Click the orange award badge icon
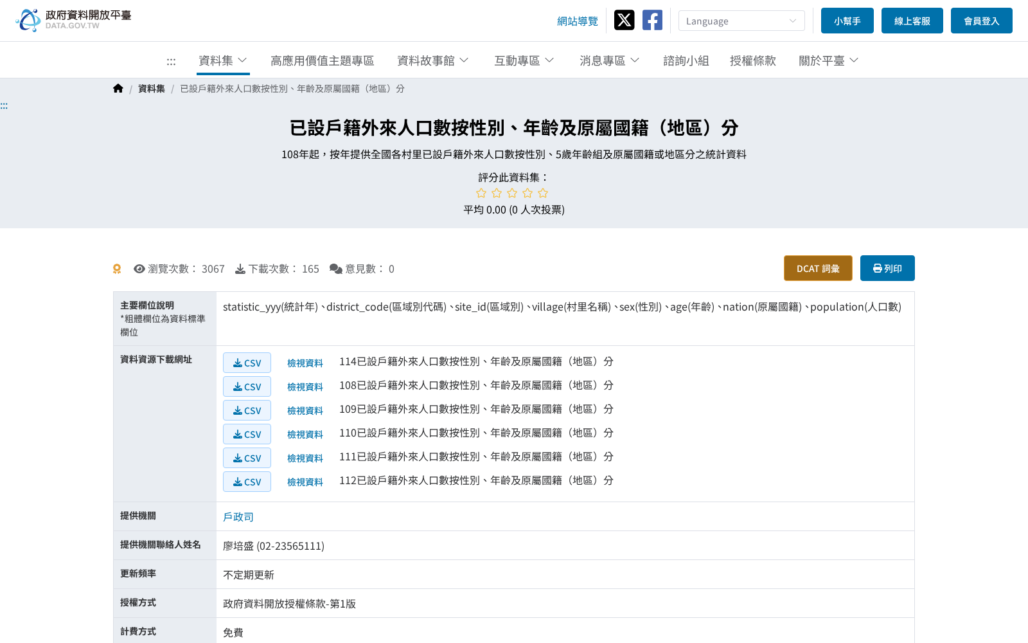Screen dimensions: 1028x643 (x=117, y=269)
